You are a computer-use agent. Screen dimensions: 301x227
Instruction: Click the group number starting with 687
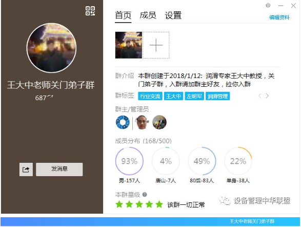(x=44, y=98)
